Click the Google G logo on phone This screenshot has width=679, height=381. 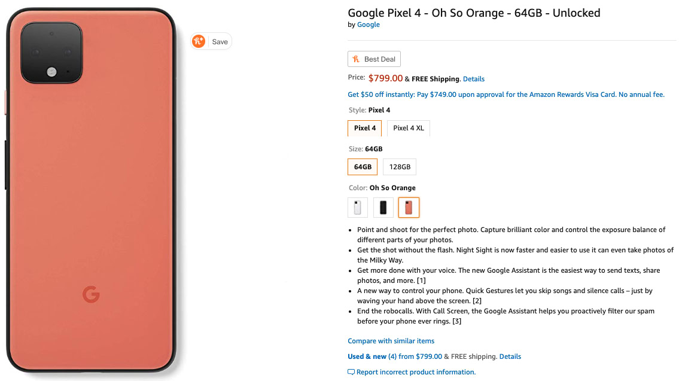click(x=91, y=294)
